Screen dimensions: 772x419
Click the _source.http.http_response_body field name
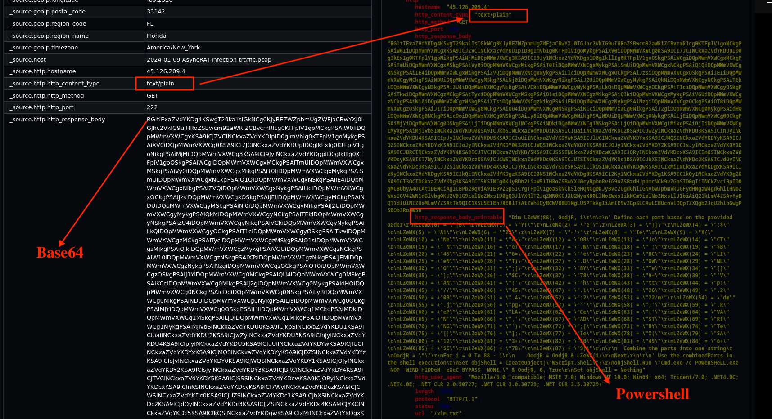[x=58, y=120]
